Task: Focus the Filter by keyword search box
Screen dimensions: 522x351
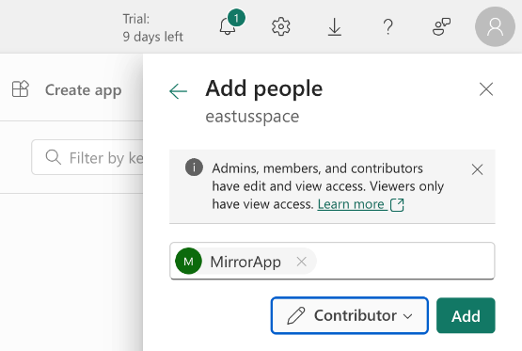Action: pyautogui.click(x=87, y=157)
